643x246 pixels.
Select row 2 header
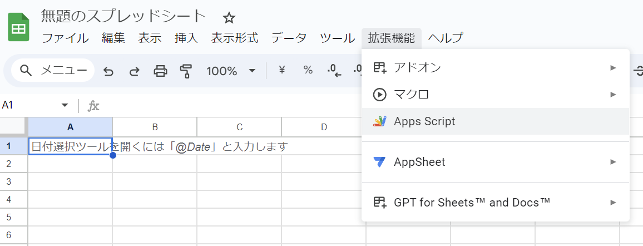(x=14, y=164)
